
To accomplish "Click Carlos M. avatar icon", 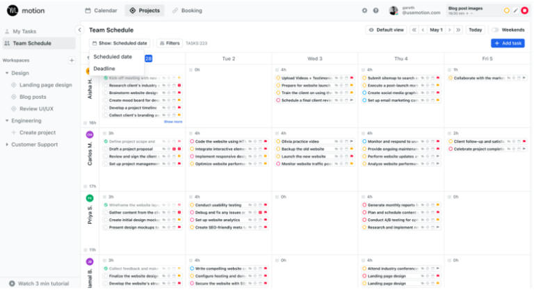I will coord(90,135).
